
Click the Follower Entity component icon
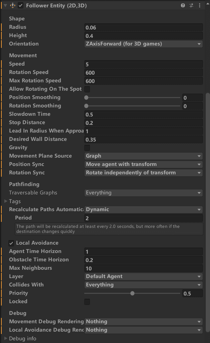coord(13,5)
